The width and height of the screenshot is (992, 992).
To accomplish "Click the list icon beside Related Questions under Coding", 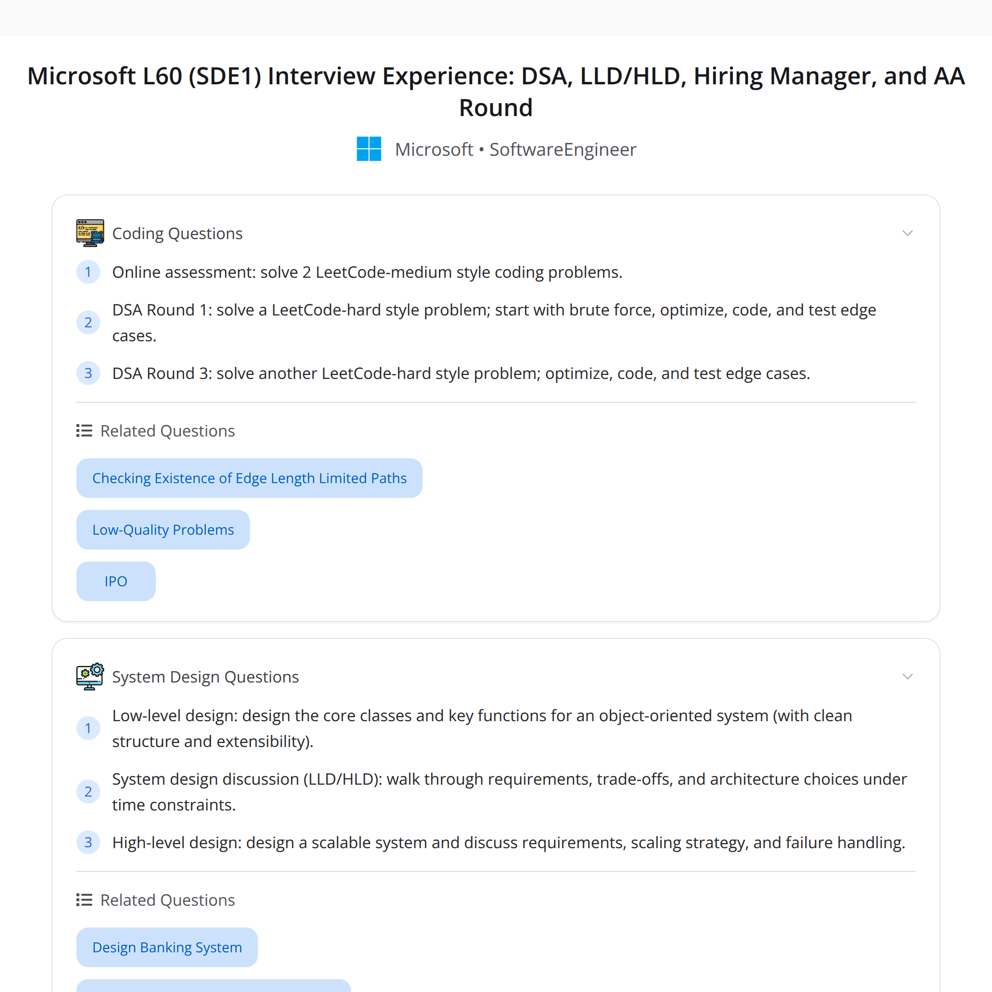I will [84, 431].
